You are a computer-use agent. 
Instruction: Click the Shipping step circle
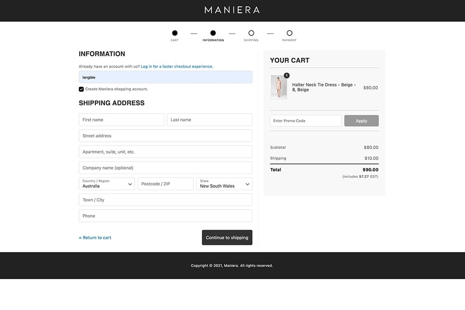(x=251, y=33)
